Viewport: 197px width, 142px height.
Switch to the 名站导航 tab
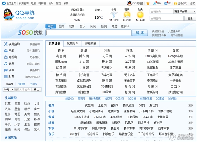[54, 43]
